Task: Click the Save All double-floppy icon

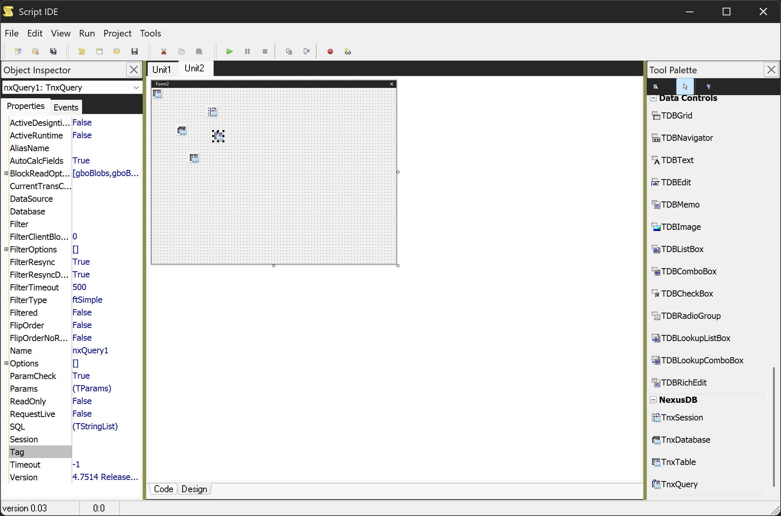Action: (x=53, y=51)
